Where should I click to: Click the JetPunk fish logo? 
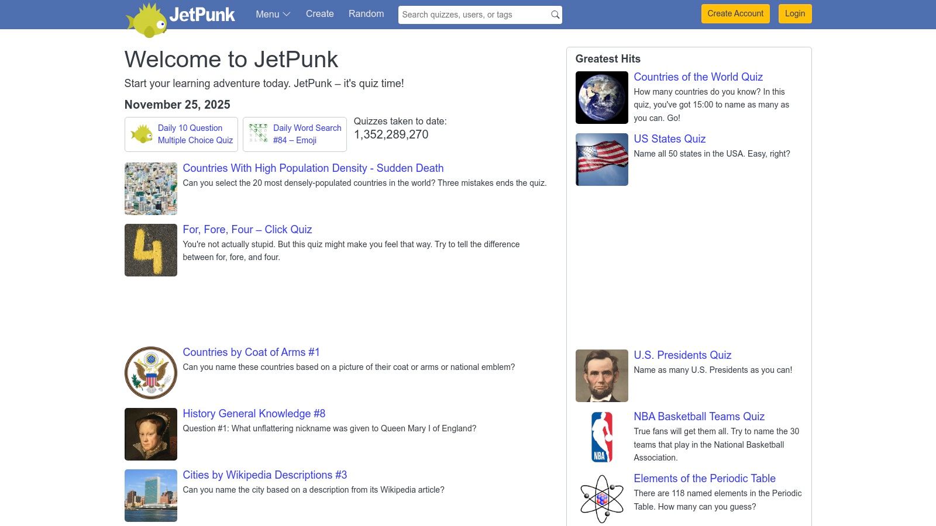[148, 18]
